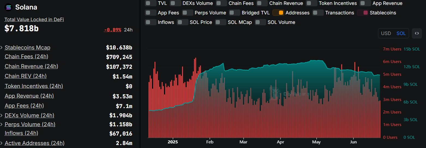The height and width of the screenshot is (148, 426).
Task: Click the 2025 x-axis label
Action: [x=173, y=142]
